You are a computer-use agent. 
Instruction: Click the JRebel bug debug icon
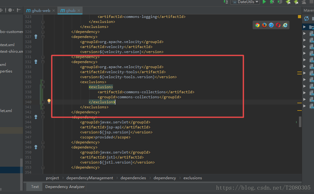pos(296,2)
